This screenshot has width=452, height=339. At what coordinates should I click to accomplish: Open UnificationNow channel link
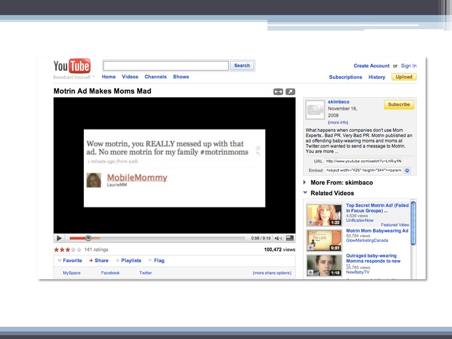(360, 220)
